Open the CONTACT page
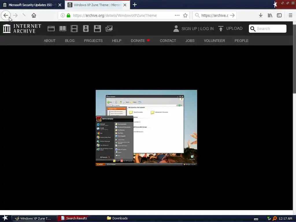The width and height of the screenshot is (296, 222). tap(168, 41)
